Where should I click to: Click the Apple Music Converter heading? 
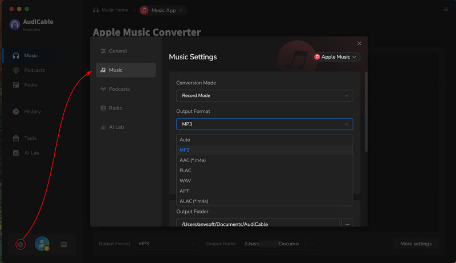(147, 32)
